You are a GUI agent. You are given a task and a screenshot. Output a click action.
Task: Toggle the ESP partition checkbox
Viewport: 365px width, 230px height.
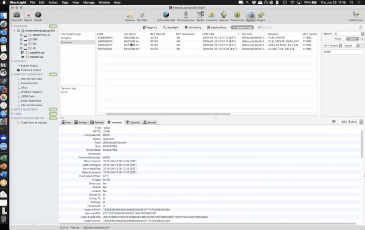pos(21,40)
